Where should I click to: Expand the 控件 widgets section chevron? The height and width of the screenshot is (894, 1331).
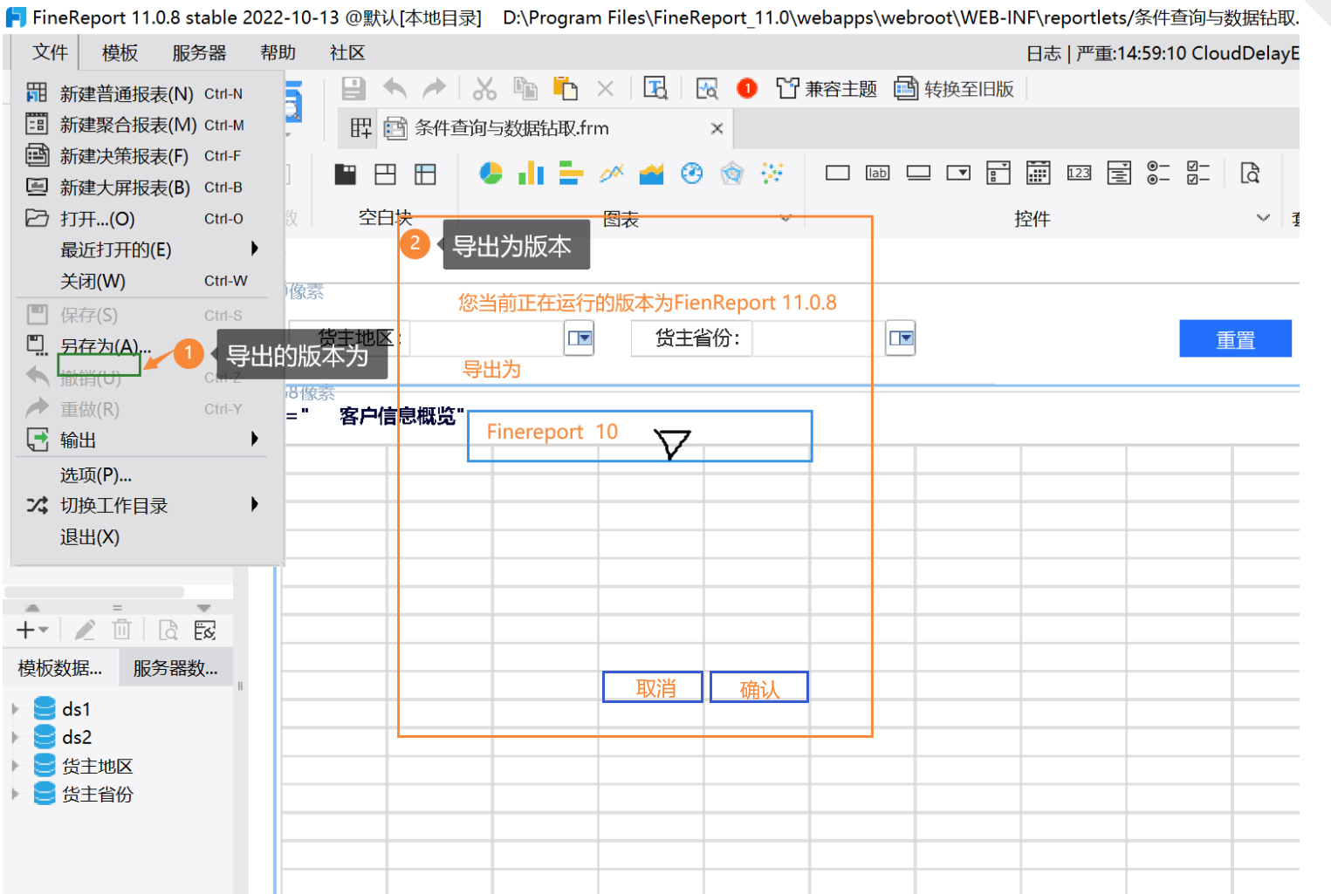(1263, 218)
